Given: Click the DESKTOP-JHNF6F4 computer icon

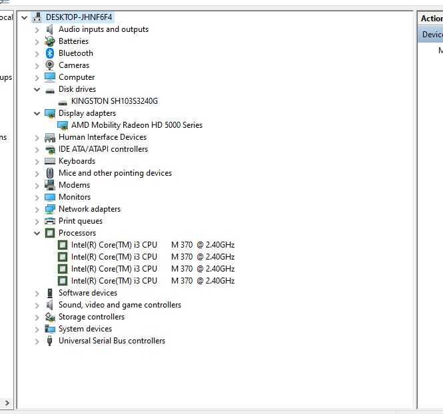Looking at the screenshot, I should tap(37, 17).
